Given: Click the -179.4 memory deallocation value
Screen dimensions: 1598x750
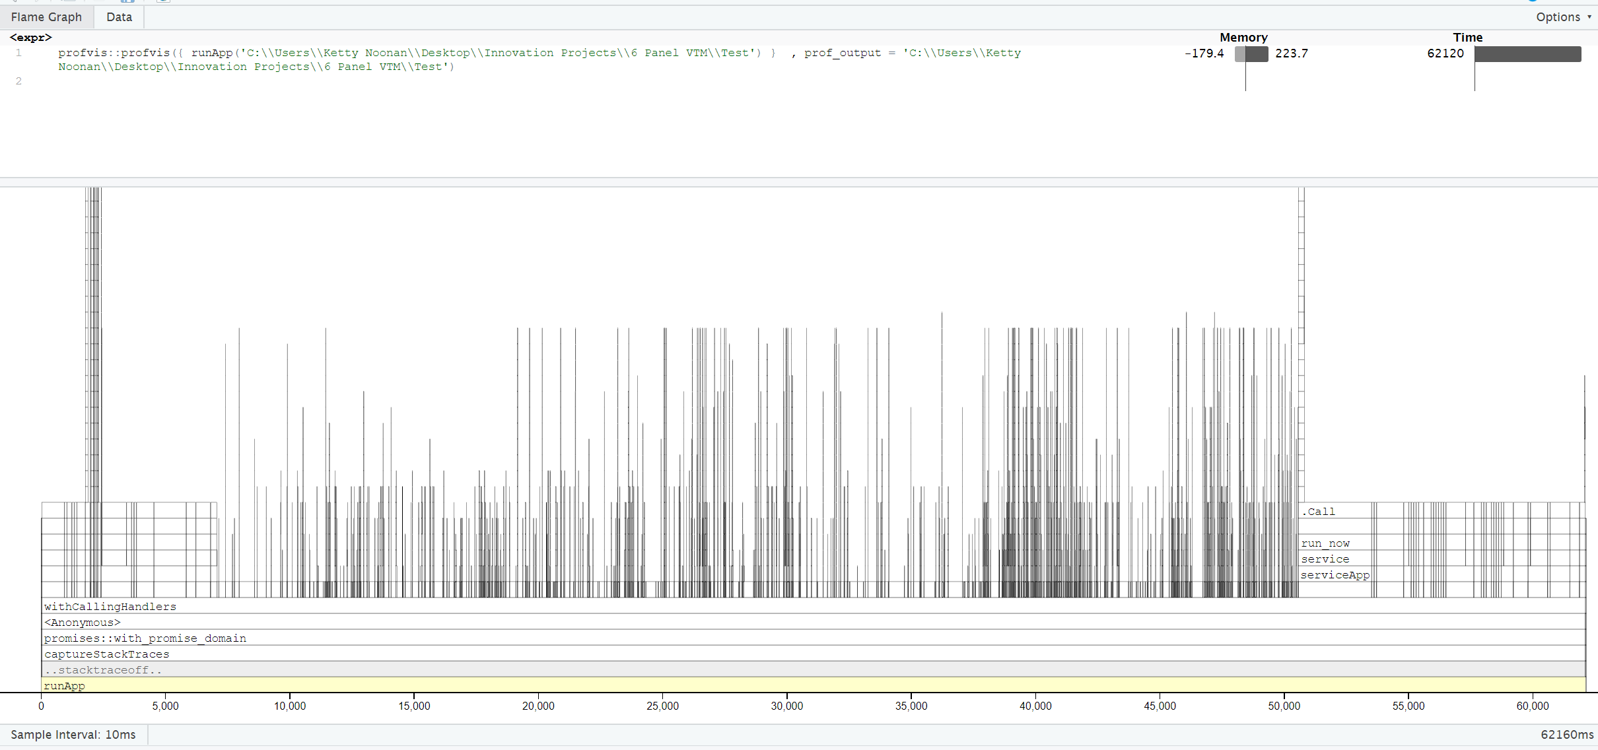Looking at the screenshot, I should tap(1204, 53).
